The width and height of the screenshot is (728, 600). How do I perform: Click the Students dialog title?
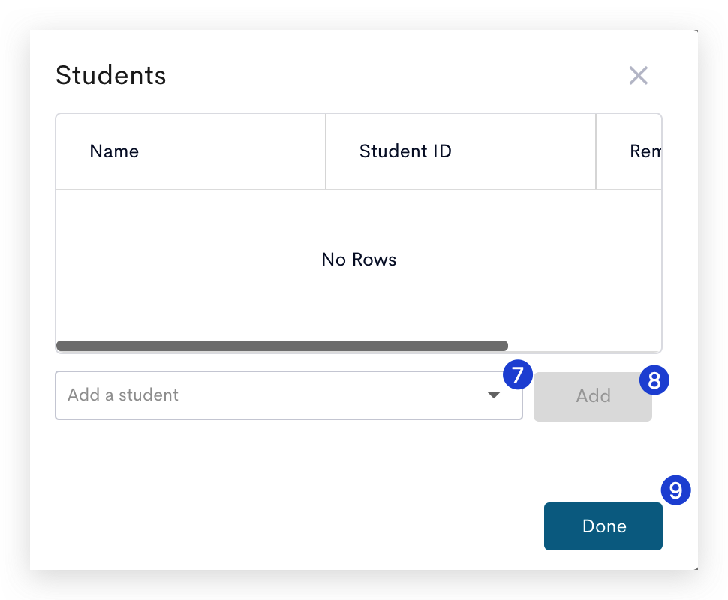[110, 75]
